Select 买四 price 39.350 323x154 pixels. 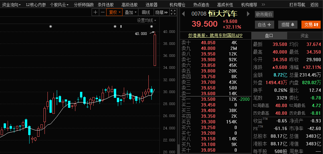coord(208,116)
